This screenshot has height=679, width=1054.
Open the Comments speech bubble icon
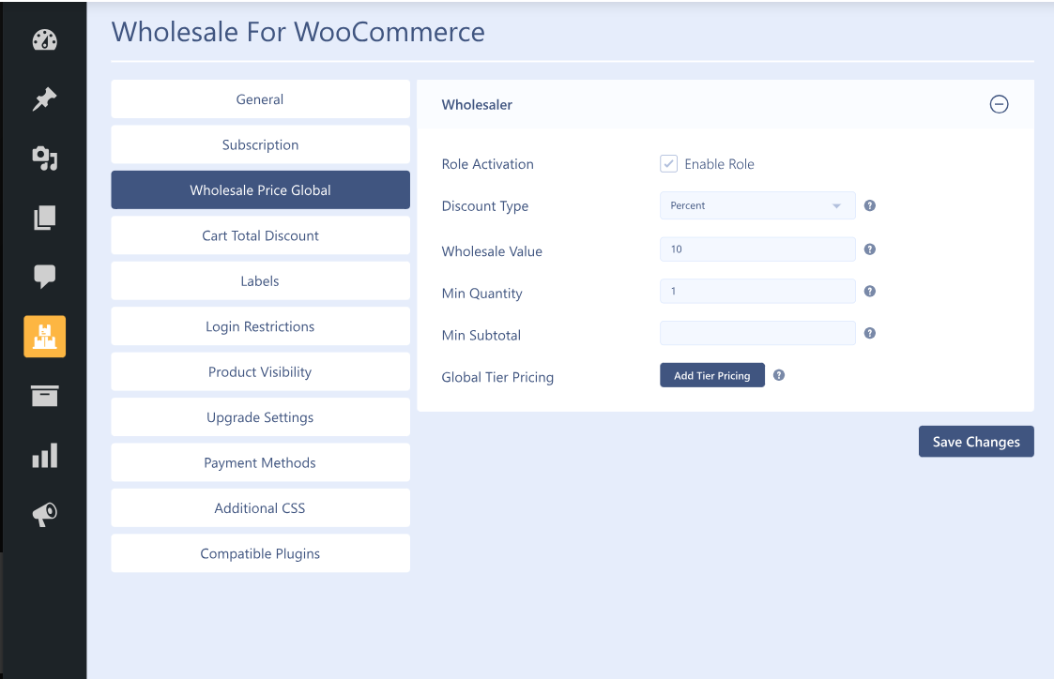click(44, 276)
